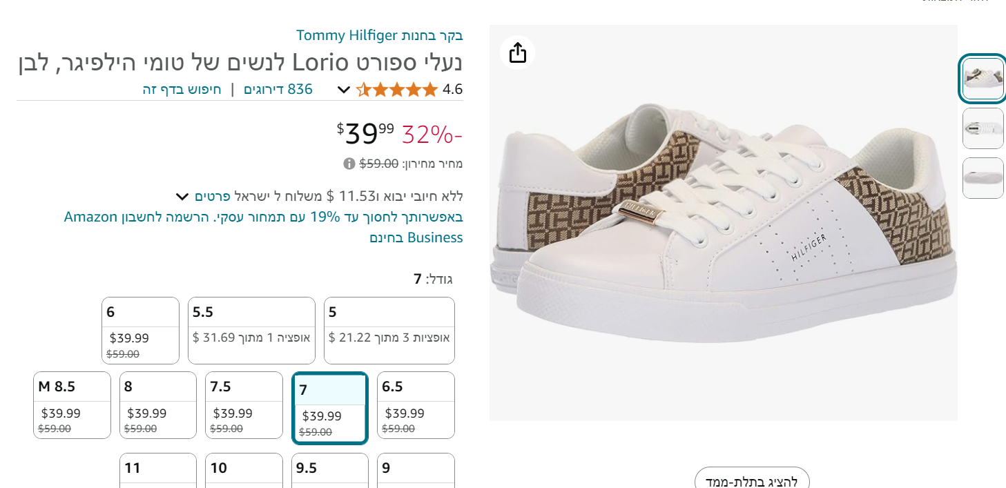This screenshot has width=1006, height=488.
Task: Click the share icon on product image
Action: pyautogui.click(x=518, y=52)
